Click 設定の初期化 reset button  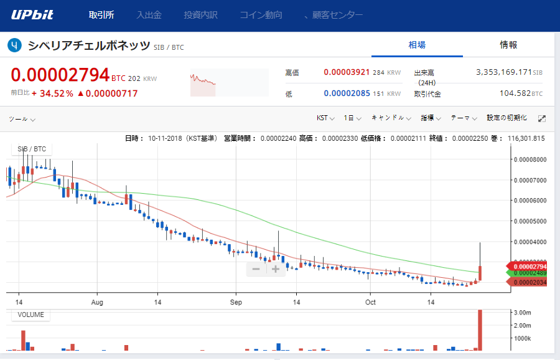pyautogui.click(x=506, y=118)
